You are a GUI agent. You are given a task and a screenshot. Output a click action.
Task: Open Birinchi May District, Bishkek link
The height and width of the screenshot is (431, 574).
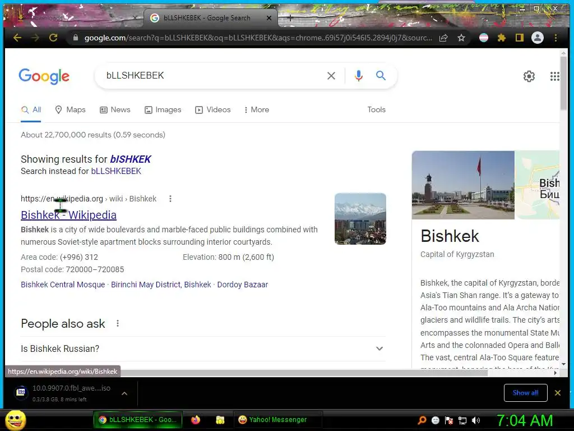pyautogui.click(x=161, y=285)
